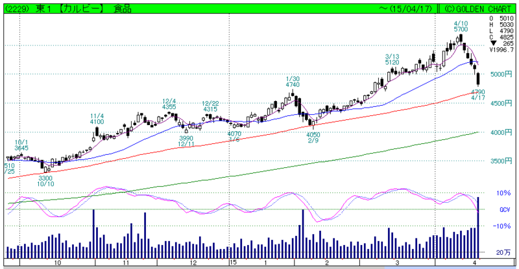Click the 12/22 4315 high label
The width and height of the screenshot is (519, 269).
pos(210,106)
